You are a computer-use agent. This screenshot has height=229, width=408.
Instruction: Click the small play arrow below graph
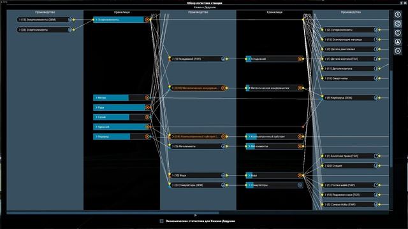click(196, 215)
